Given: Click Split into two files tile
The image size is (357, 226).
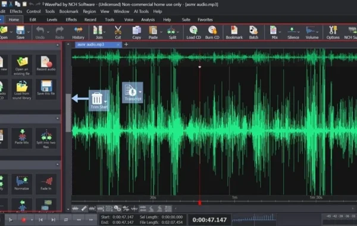Looking at the screenshot, I should [46, 138].
